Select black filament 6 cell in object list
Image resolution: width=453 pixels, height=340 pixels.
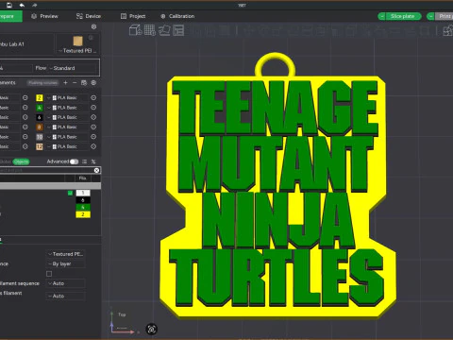tap(83, 200)
